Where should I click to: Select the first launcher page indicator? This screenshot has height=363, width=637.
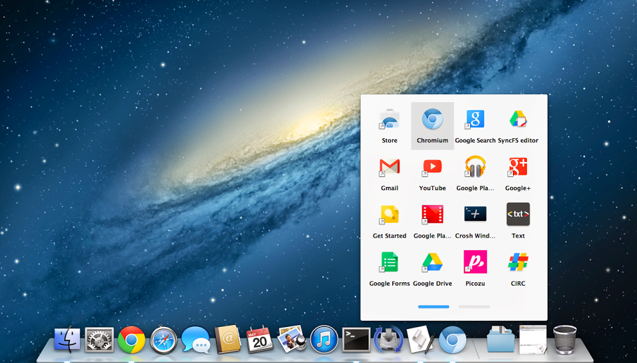tap(434, 307)
